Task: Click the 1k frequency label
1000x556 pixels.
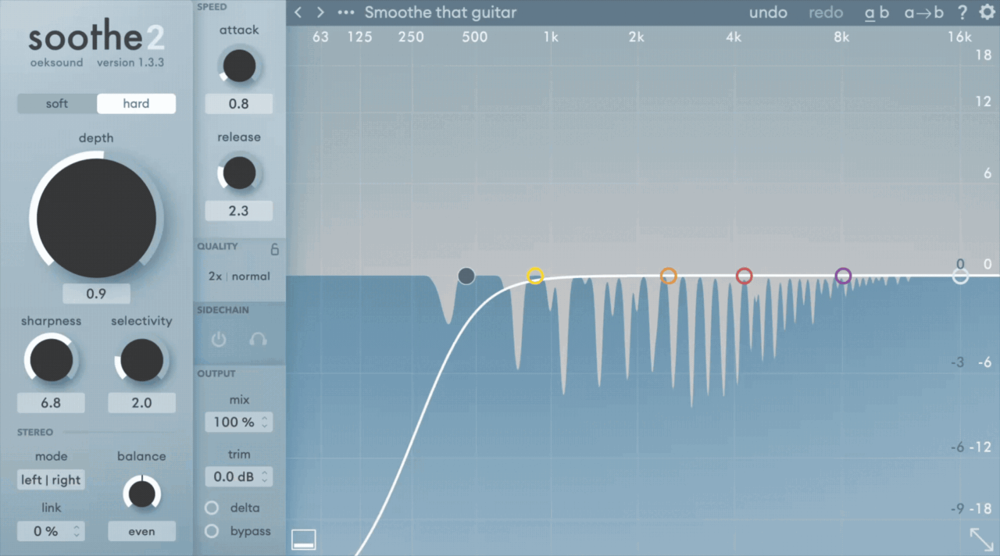Action: (552, 37)
